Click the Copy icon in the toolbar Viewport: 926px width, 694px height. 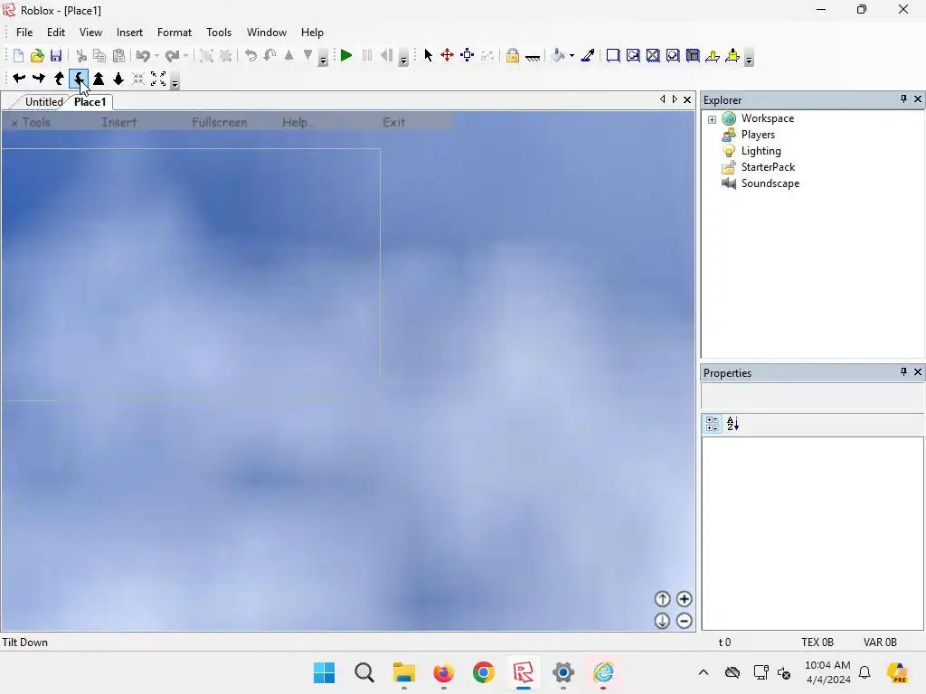coord(99,55)
